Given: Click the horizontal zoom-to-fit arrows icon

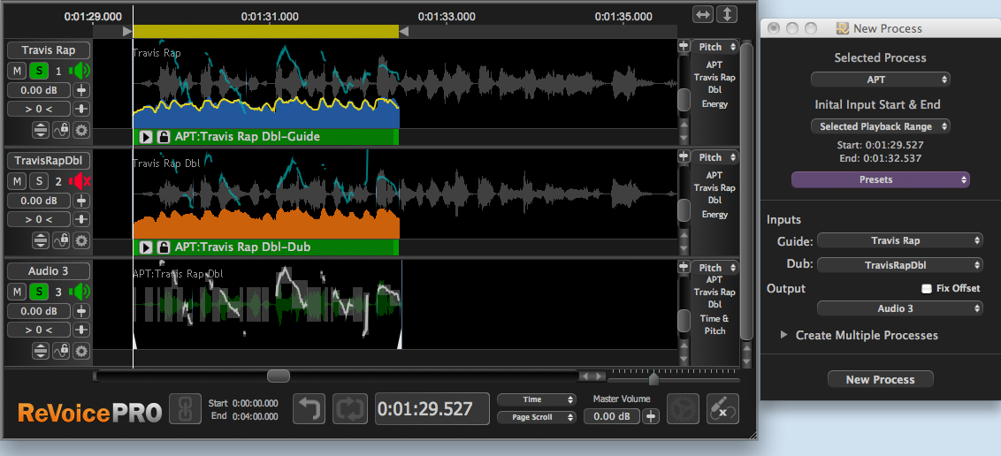Looking at the screenshot, I should [703, 15].
